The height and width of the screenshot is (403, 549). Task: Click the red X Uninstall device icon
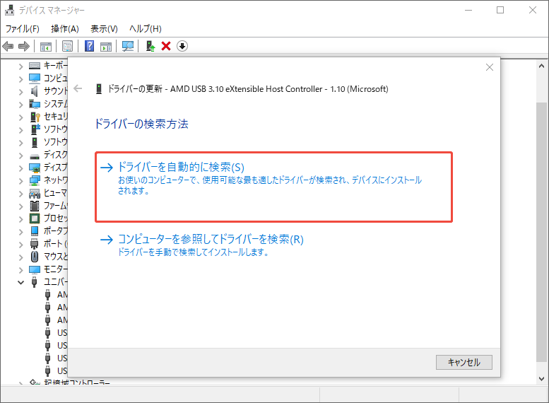166,46
